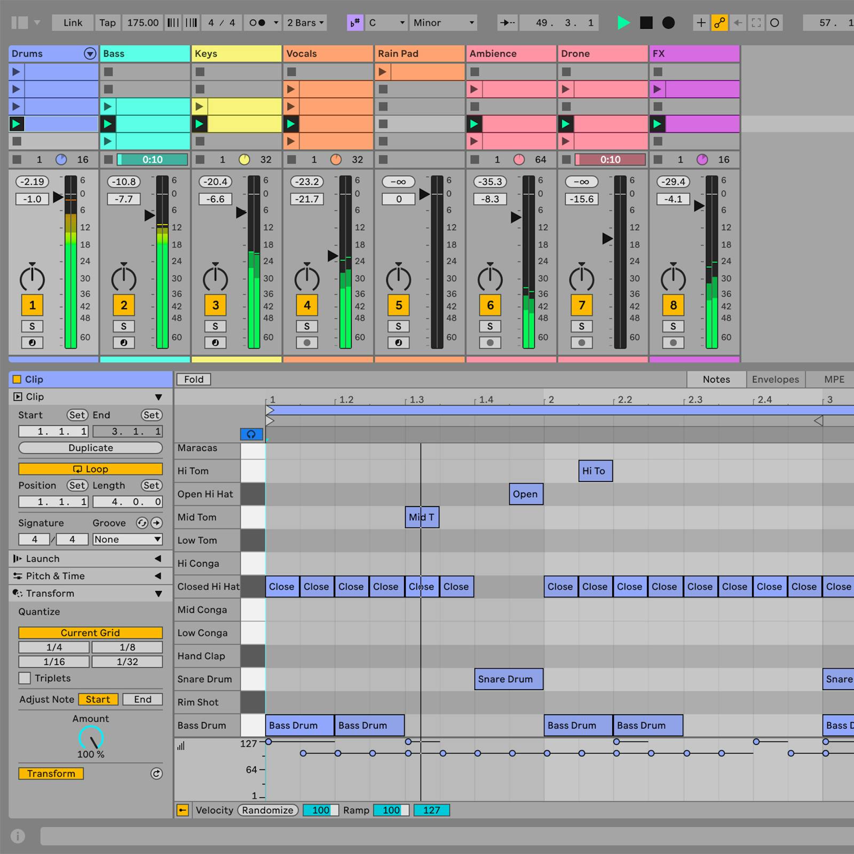
Task: Solo the Bass track
Action: (124, 326)
